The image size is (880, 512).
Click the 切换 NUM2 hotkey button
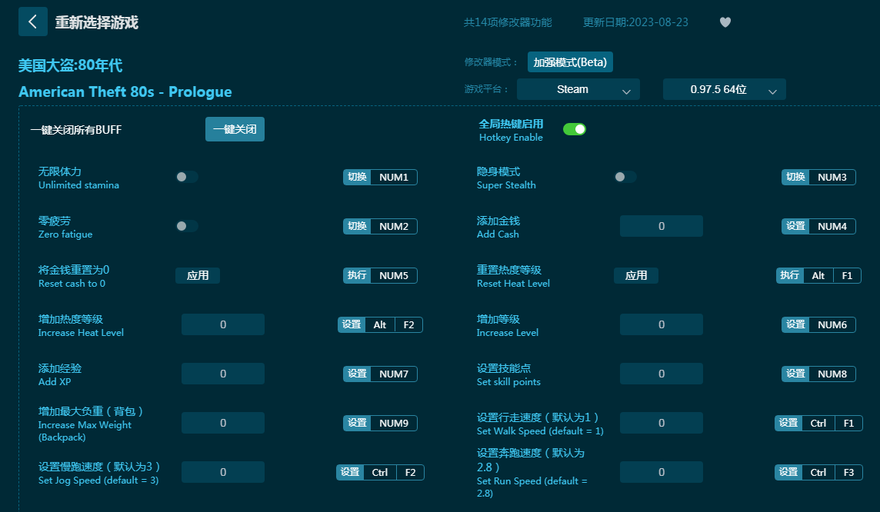click(x=380, y=226)
